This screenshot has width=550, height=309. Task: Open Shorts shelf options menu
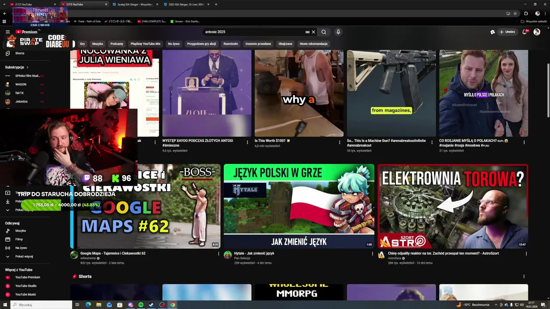coord(524,277)
